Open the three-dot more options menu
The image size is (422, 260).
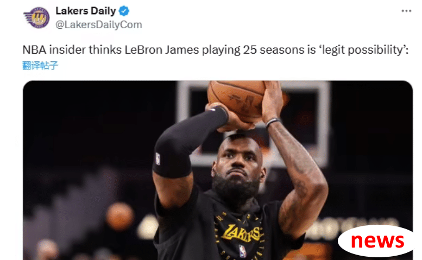[406, 11]
